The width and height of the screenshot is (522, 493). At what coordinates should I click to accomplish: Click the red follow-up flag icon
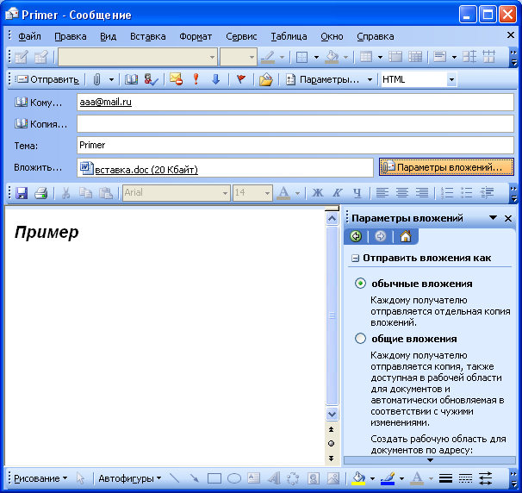point(240,79)
